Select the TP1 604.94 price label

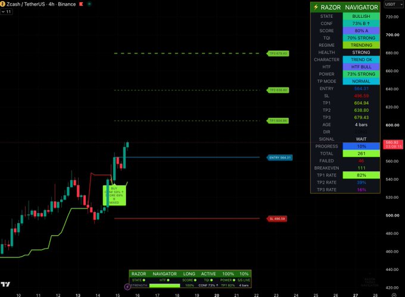point(278,120)
